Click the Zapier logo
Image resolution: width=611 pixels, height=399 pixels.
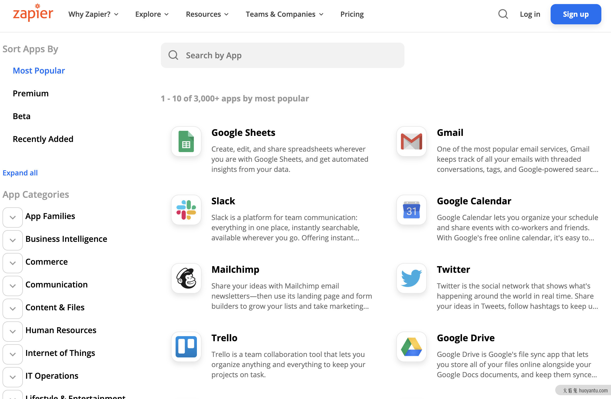coord(33,13)
